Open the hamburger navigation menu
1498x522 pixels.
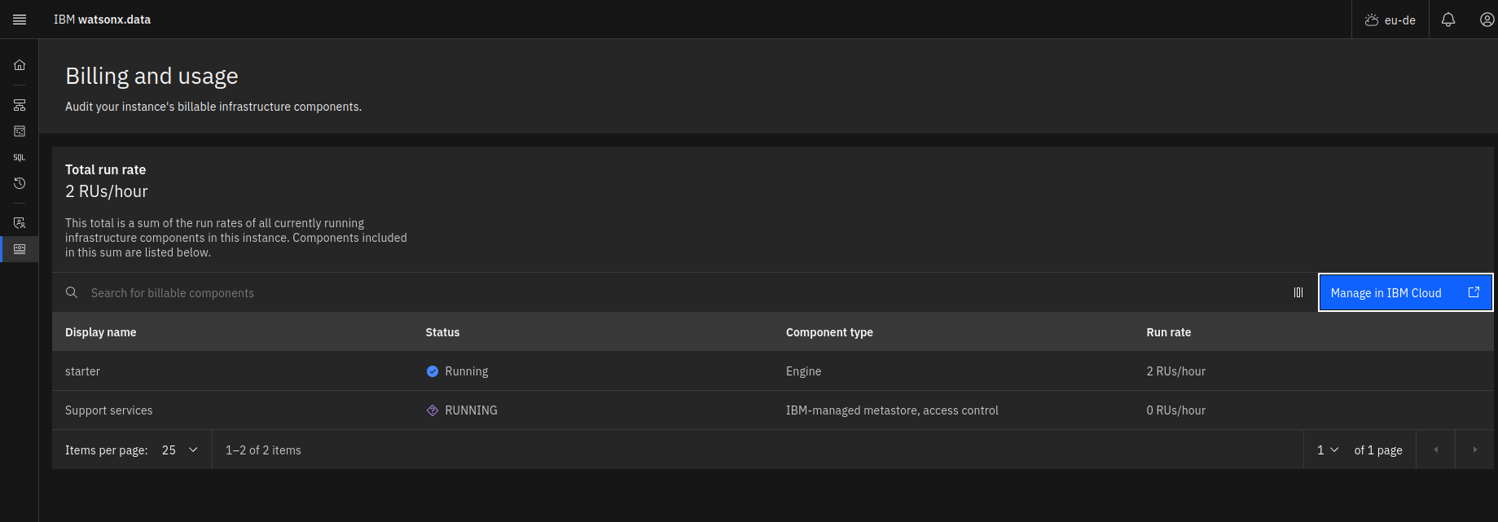pos(20,20)
